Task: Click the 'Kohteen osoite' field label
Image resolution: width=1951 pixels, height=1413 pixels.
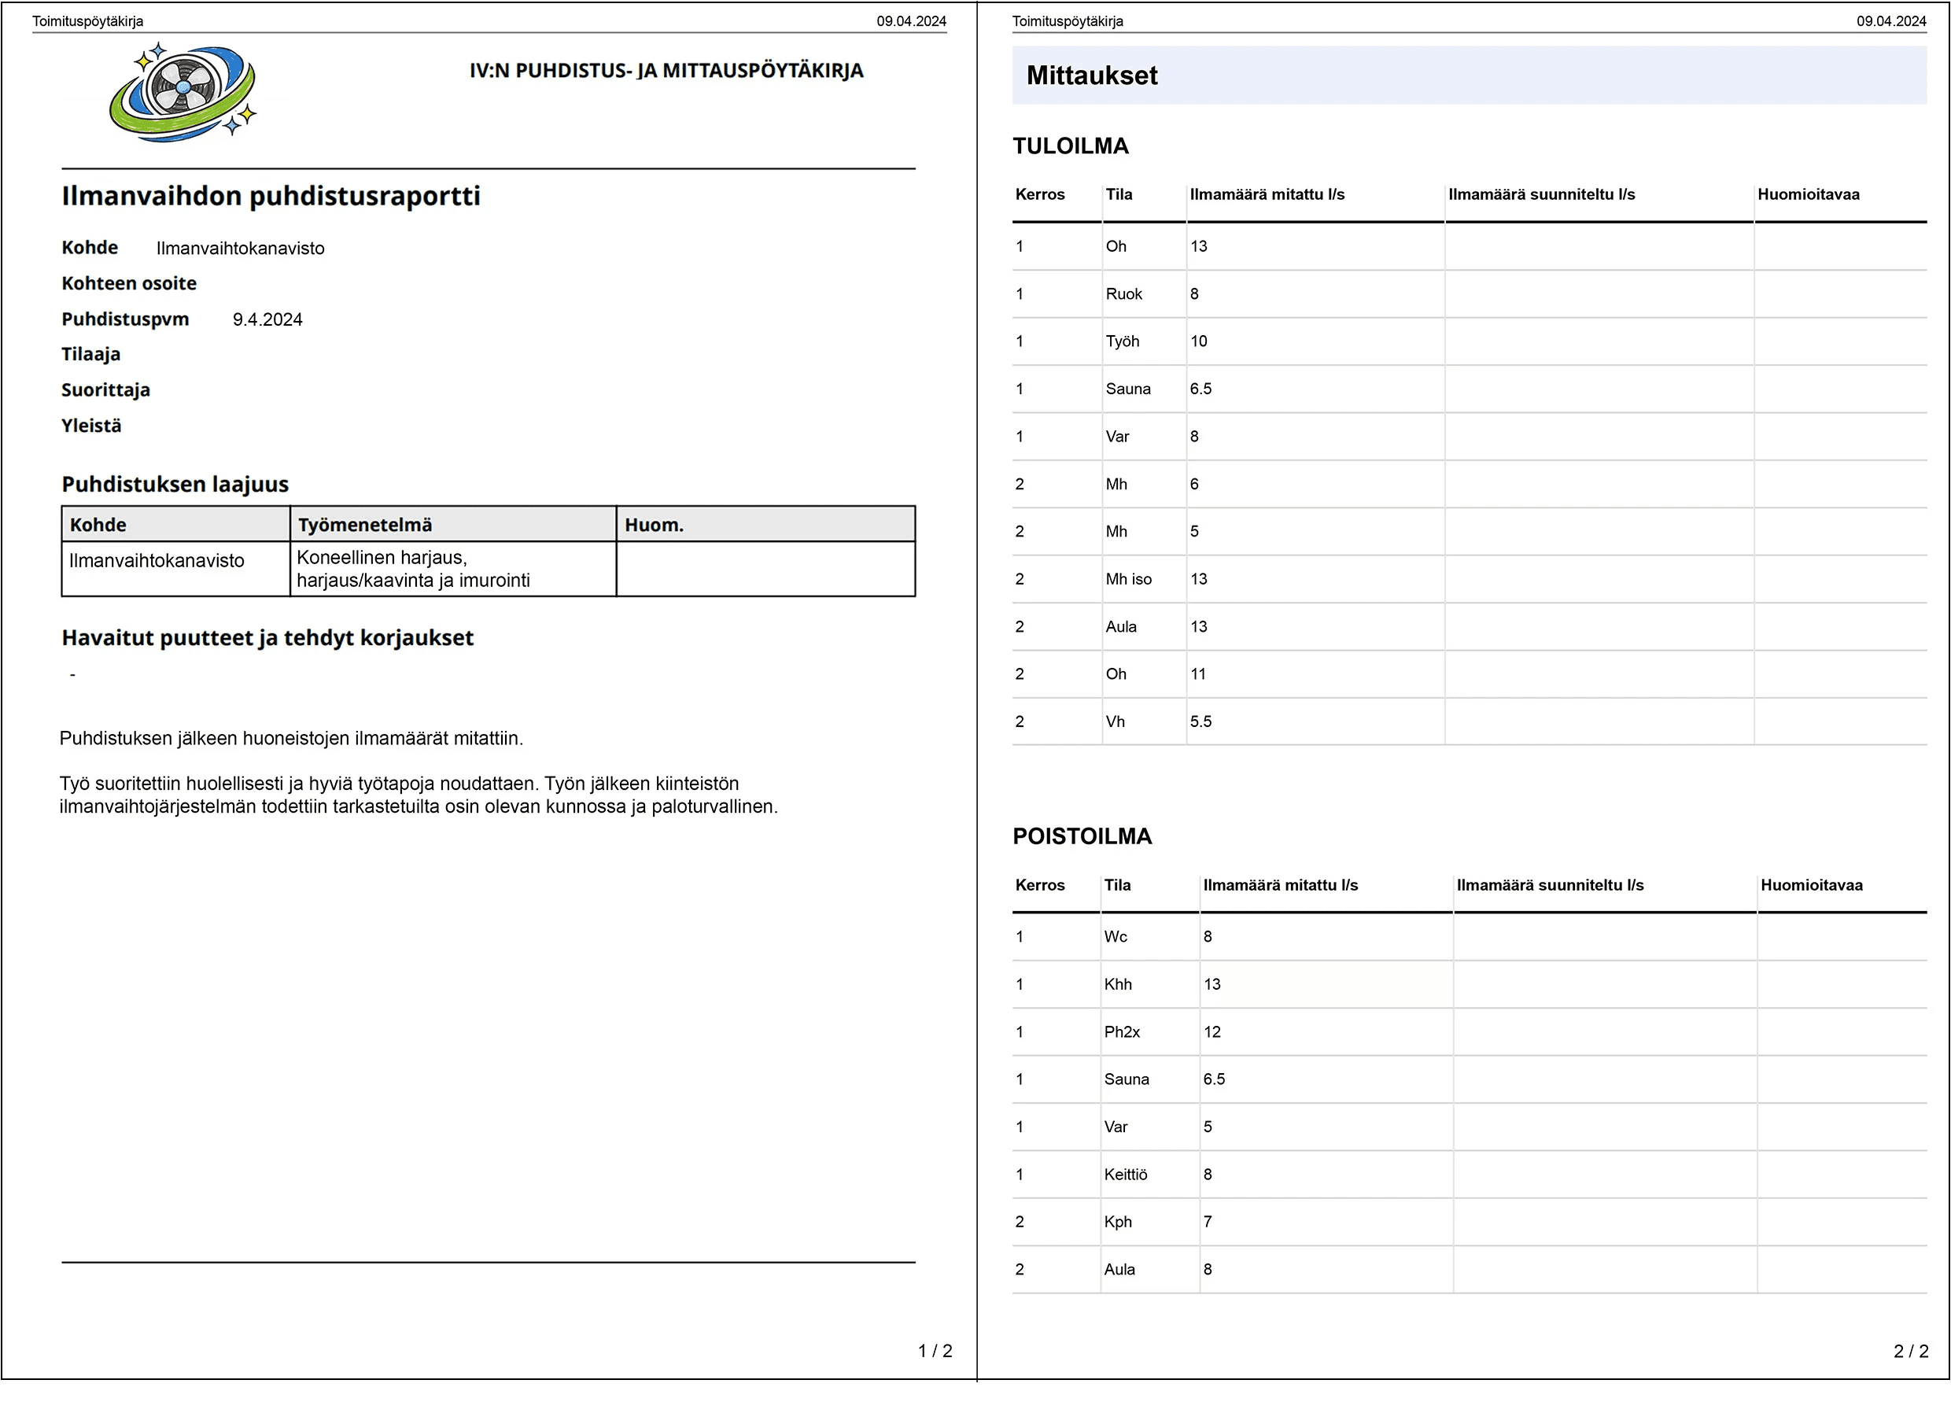Action: click(129, 283)
